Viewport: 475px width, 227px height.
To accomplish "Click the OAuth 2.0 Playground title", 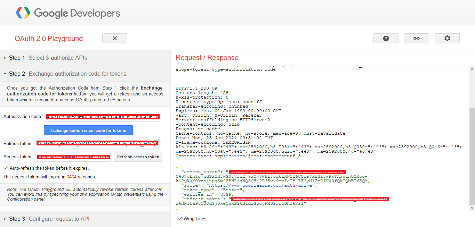I will pyautogui.click(x=48, y=38).
